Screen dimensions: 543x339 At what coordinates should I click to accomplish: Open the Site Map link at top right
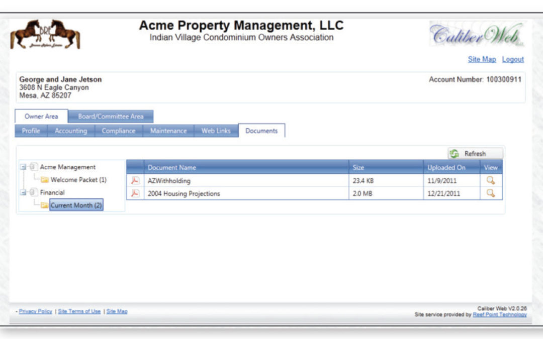click(x=482, y=59)
